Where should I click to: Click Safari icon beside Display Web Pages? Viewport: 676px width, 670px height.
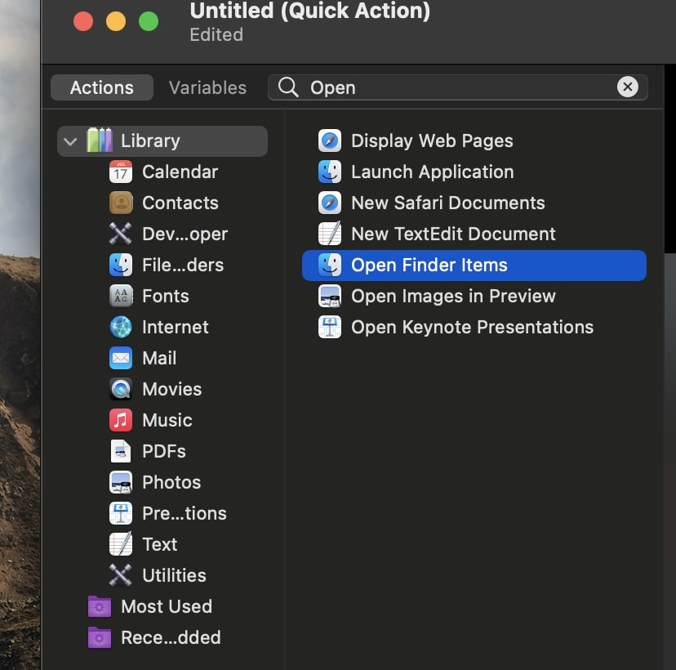point(330,141)
